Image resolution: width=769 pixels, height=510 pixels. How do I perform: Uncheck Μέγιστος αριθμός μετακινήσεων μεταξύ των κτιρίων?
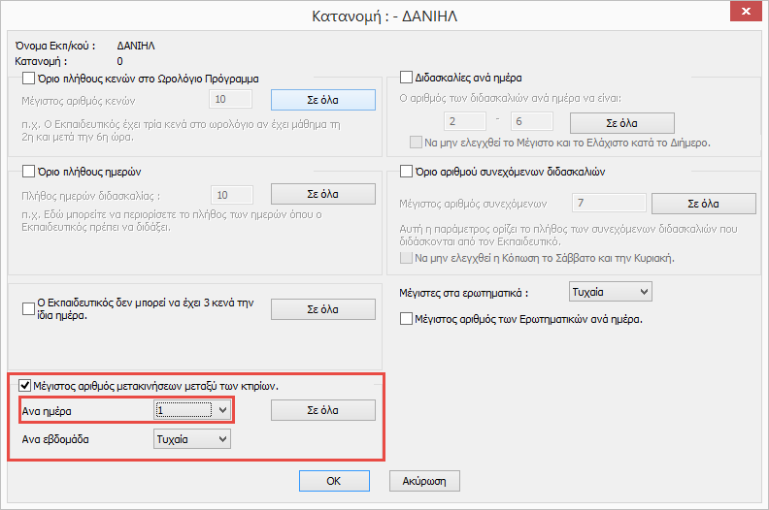click(25, 386)
